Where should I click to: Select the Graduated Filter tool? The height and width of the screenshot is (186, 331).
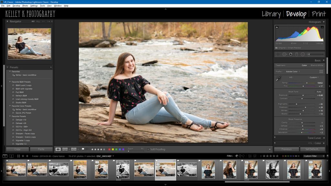pyautogui.click(x=297, y=54)
